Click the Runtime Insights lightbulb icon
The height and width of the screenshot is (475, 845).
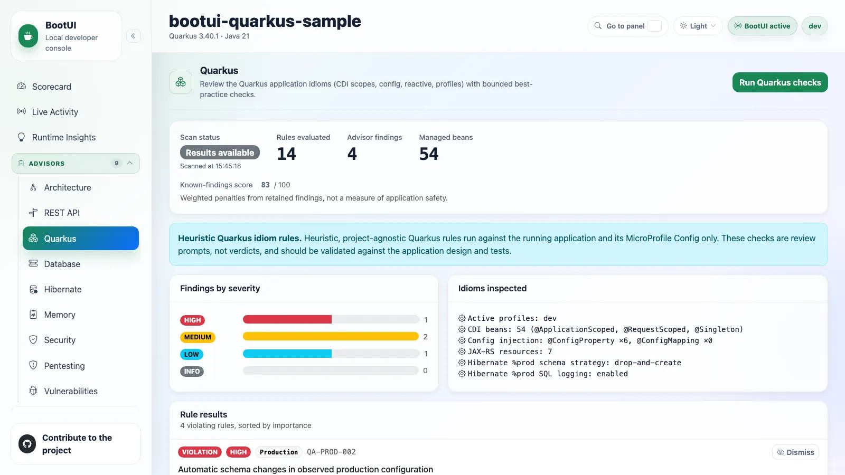click(x=22, y=137)
